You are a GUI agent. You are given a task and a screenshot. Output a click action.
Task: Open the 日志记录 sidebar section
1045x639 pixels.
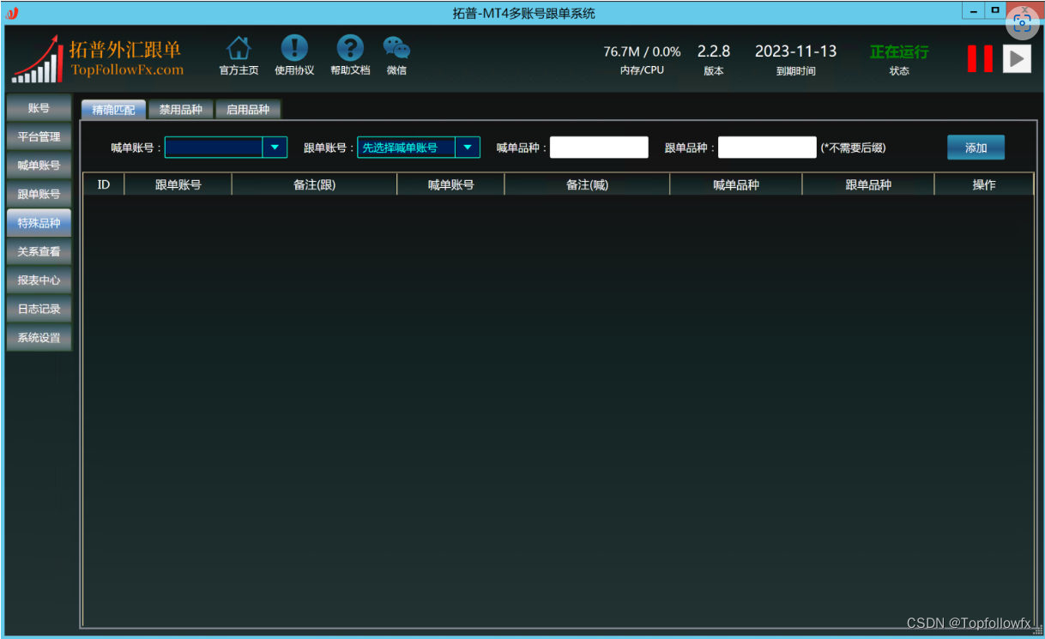(x=39, y=309)
